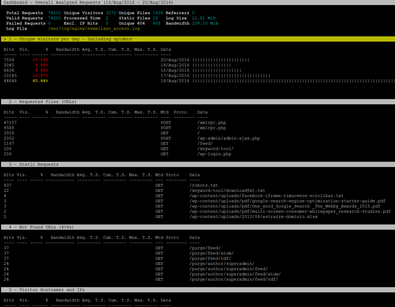Screen dimensions: 395x307
Task: Click the /keyword-tool/ requested URL
Action: point(215,149)
